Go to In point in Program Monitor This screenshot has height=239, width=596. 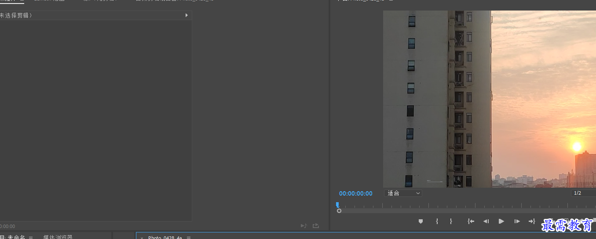[x=471, y=221]
